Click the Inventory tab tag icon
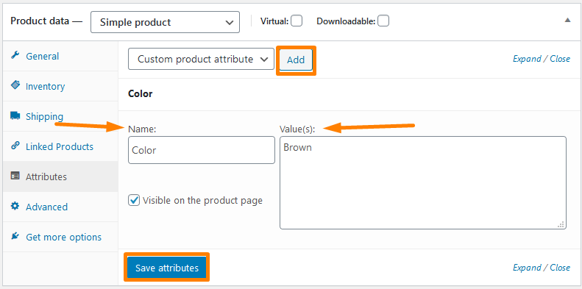The image size is (582, 289). click(x=15, y=86)
